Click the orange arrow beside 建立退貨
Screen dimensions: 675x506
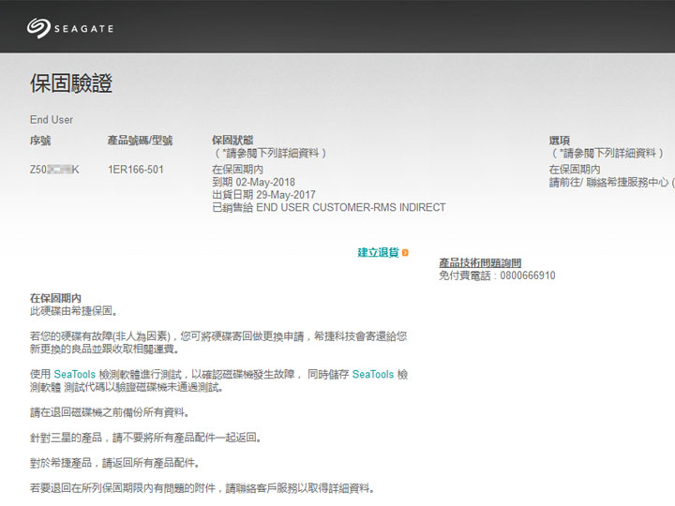point(405,253)
